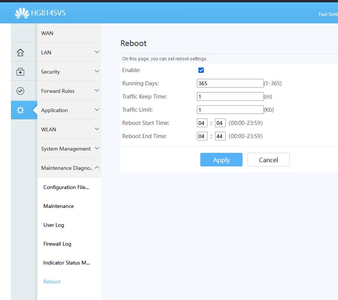The image size is (338, 300).
Task: Open the Fast Setting link in header
Action: (328, 14)
